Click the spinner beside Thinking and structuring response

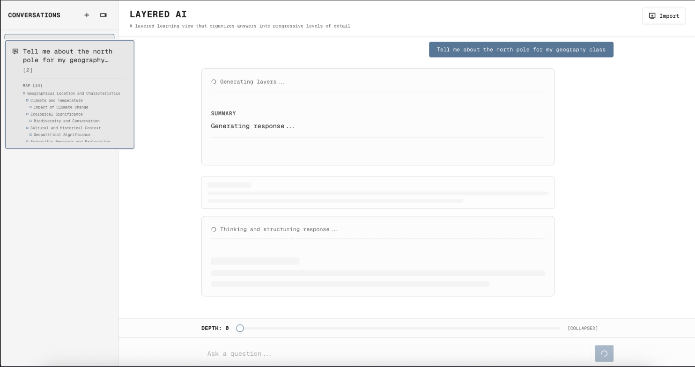(x=214, y=229)
